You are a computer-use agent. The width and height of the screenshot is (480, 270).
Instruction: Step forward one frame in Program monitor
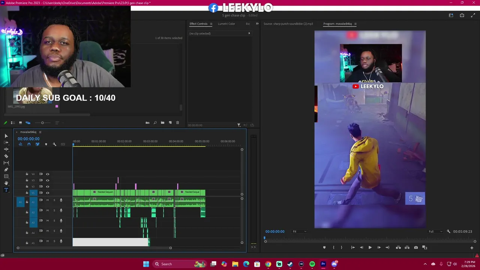379,247
